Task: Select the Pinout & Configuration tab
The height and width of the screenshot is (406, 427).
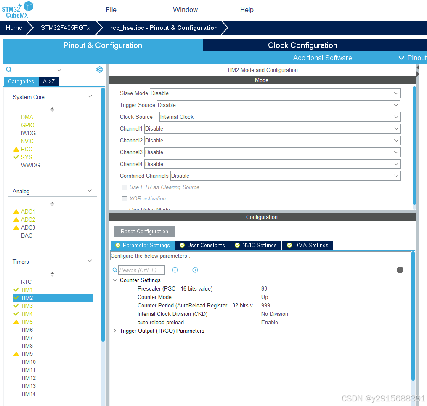Action: pyautogui.click(x=103, y=45)
